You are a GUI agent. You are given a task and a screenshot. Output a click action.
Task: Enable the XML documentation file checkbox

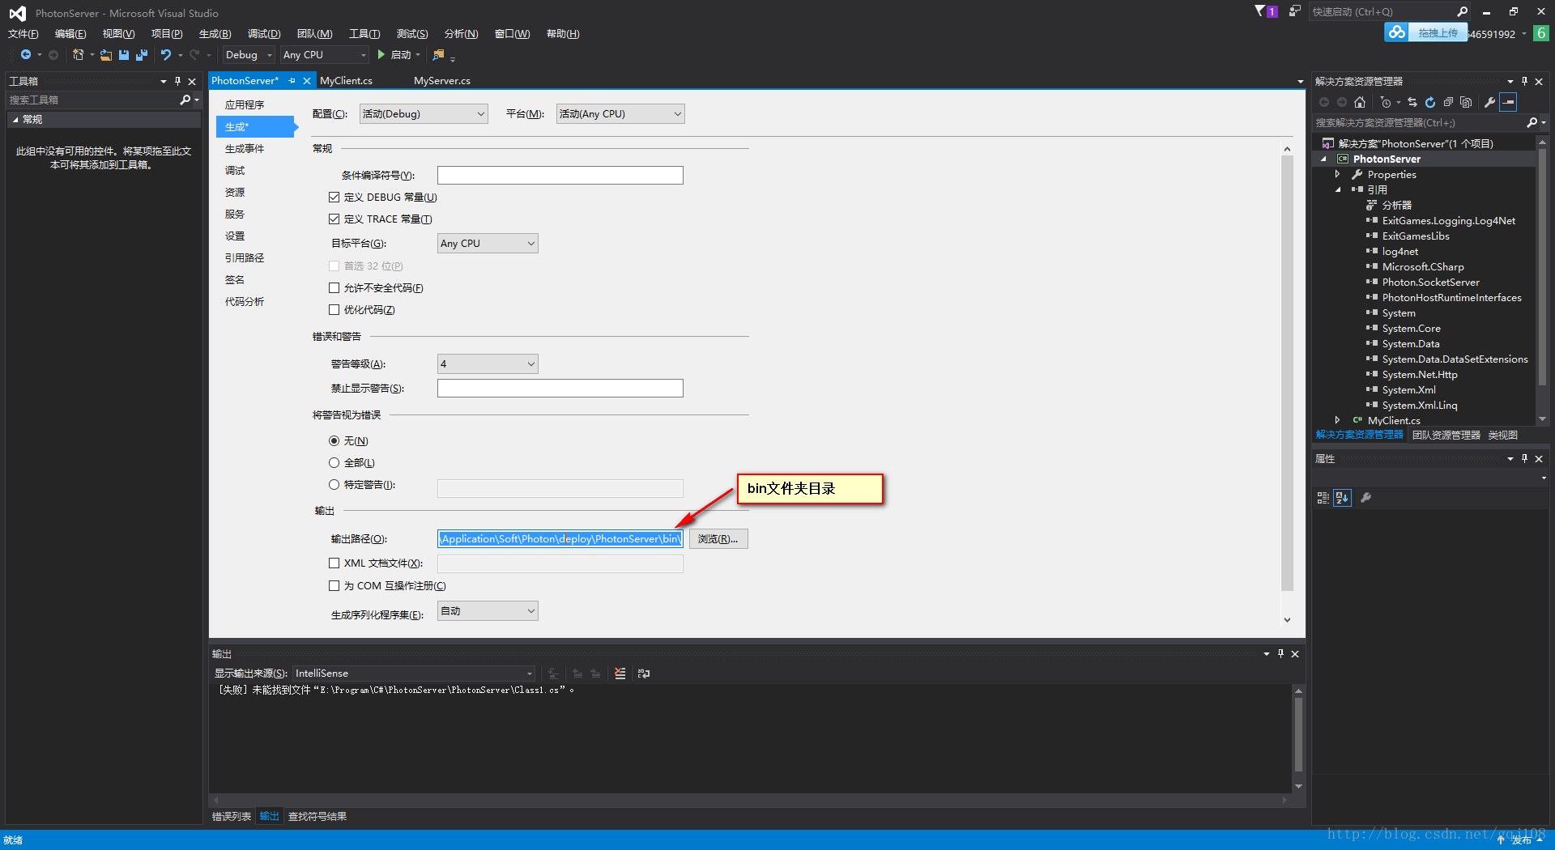click(x=334, y=563)
